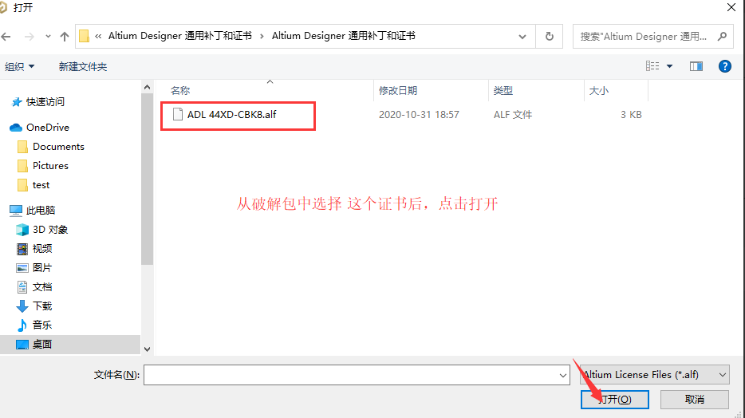Screen dimensions: 745x418
Task: Select last Altium Designer 通用补丁和证书 breadcrumb
Action: pyautogui.click(x=344, y=36)
